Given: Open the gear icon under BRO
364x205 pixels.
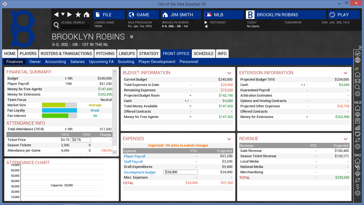Looking at the screenshot, I should click(358, 193).
